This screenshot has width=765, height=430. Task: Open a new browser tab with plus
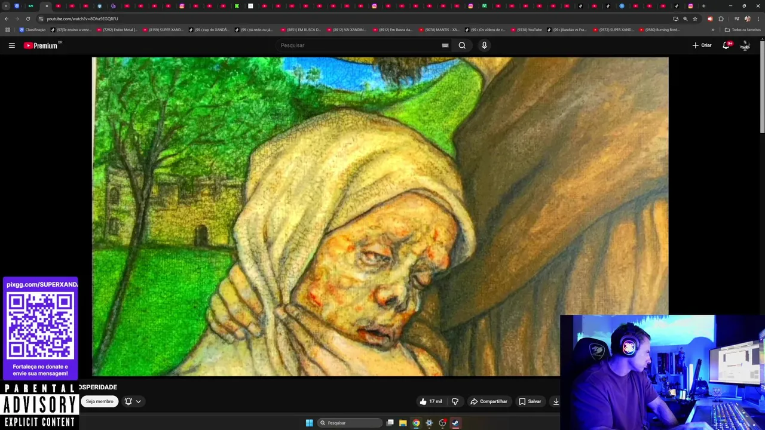pos(703,6)
